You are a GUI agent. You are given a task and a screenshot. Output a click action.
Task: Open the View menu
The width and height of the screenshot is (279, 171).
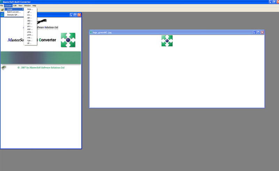pyautogui.click(x=21, y=6)
